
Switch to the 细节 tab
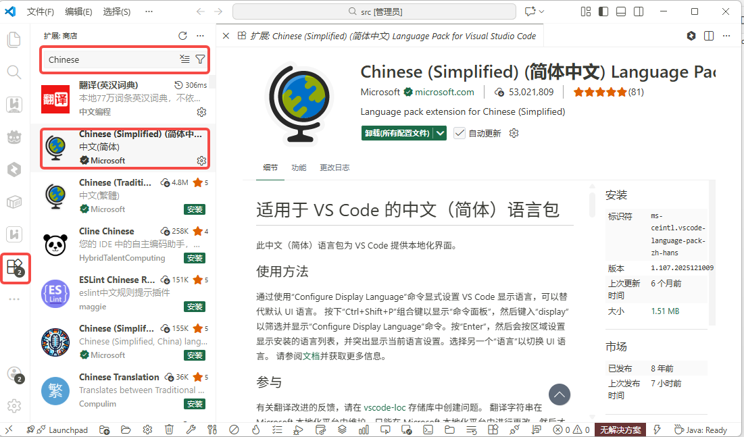pos(270,168)
